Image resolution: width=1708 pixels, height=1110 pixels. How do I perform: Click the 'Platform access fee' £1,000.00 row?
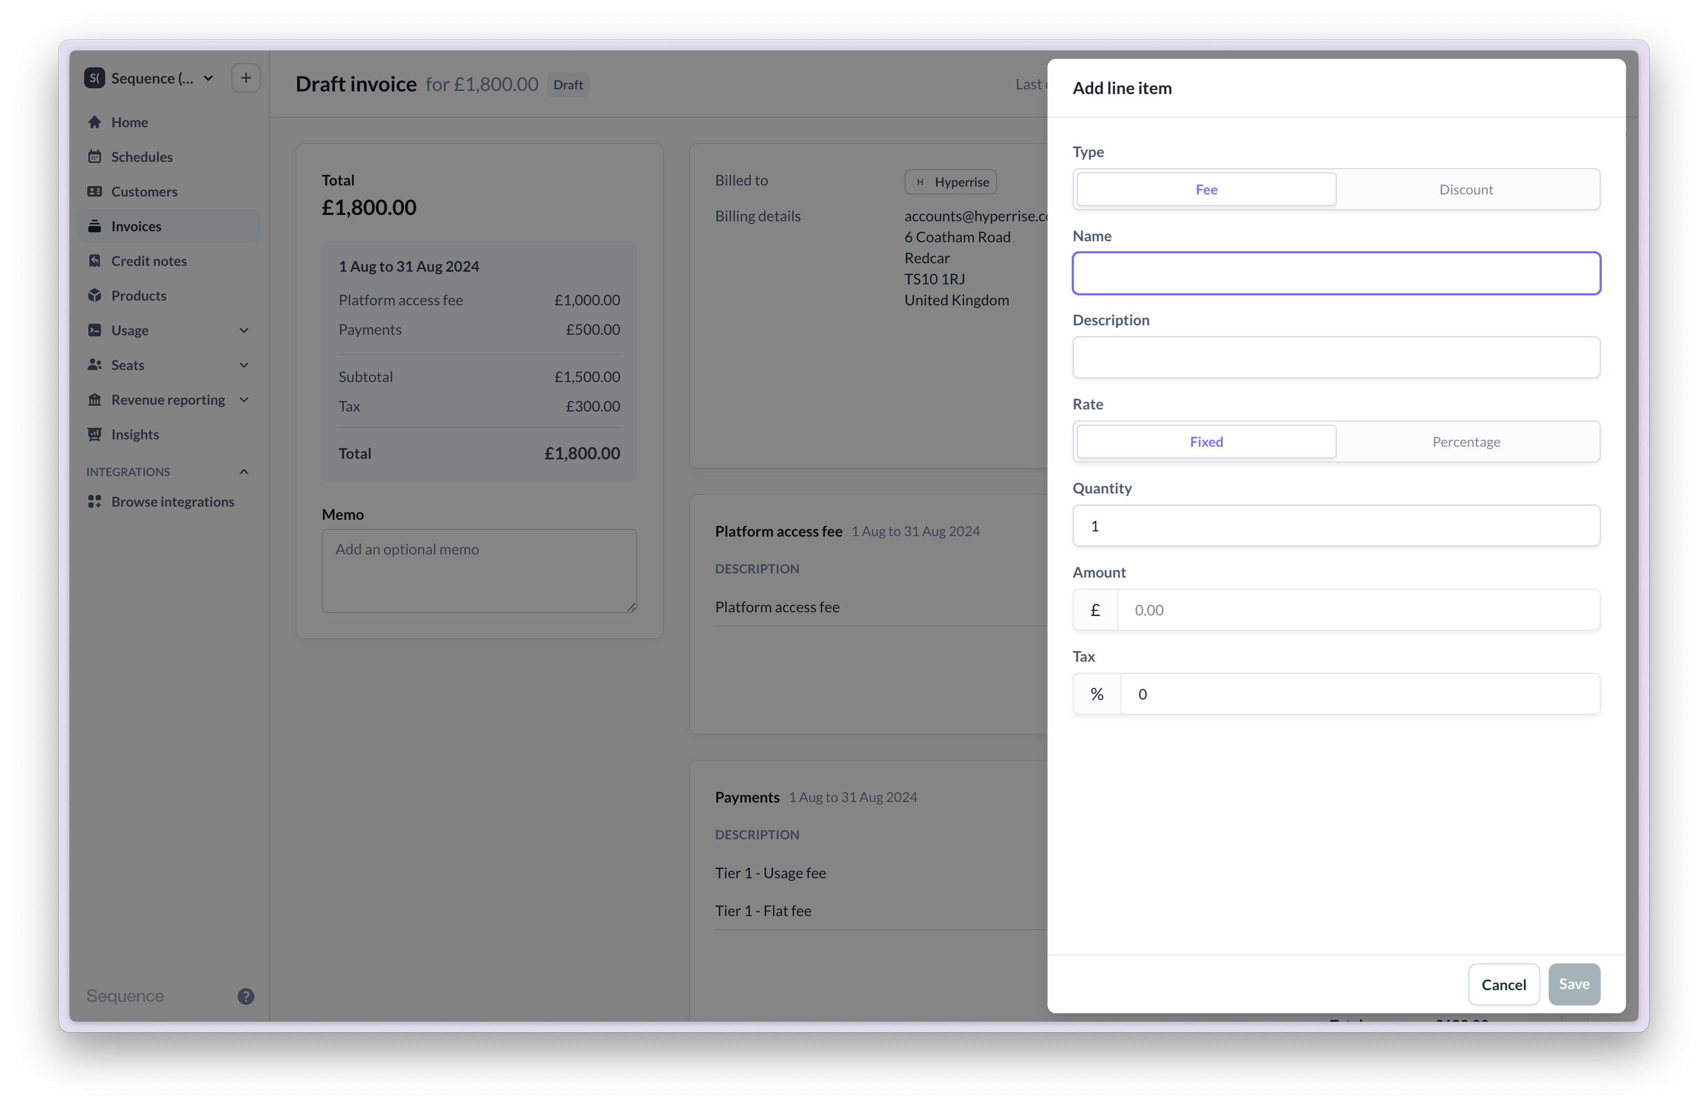coord(480,301)
